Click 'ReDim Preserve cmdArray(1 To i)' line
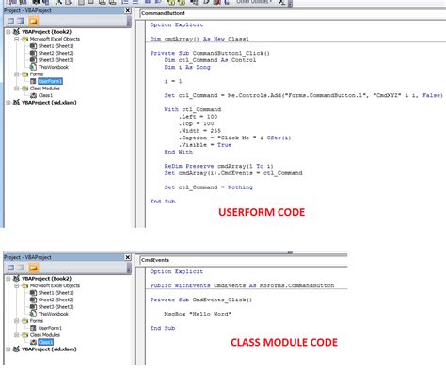 pyautogui.click(x=218, y=166)
